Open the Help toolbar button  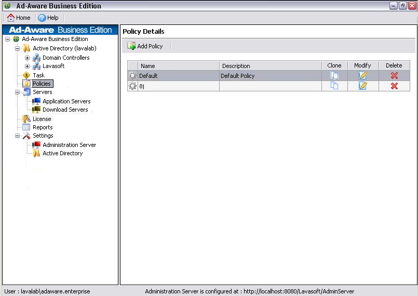tap(48, 18)
